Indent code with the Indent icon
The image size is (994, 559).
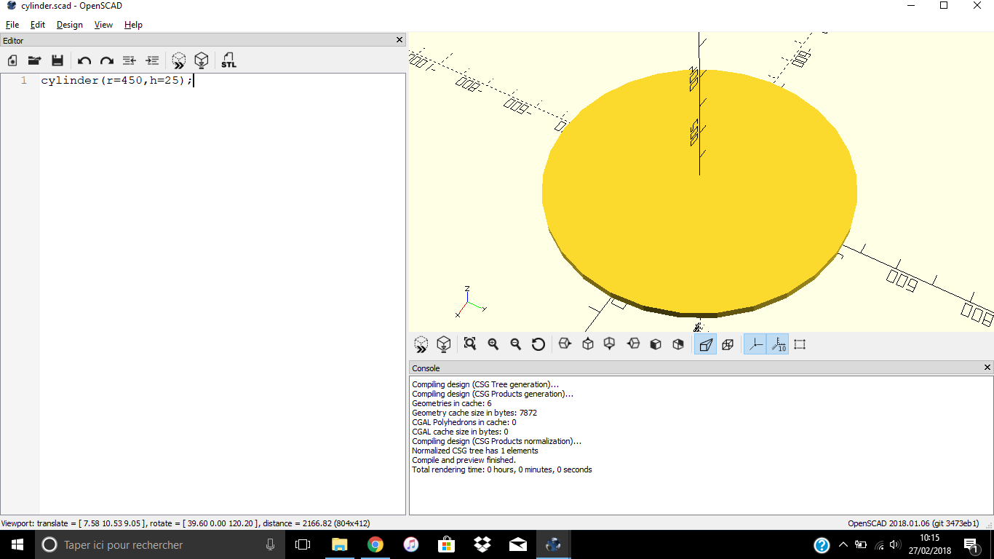tap(152, 61)
